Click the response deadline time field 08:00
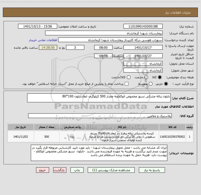This screenshot has height=195, width=201. point(103,47)
